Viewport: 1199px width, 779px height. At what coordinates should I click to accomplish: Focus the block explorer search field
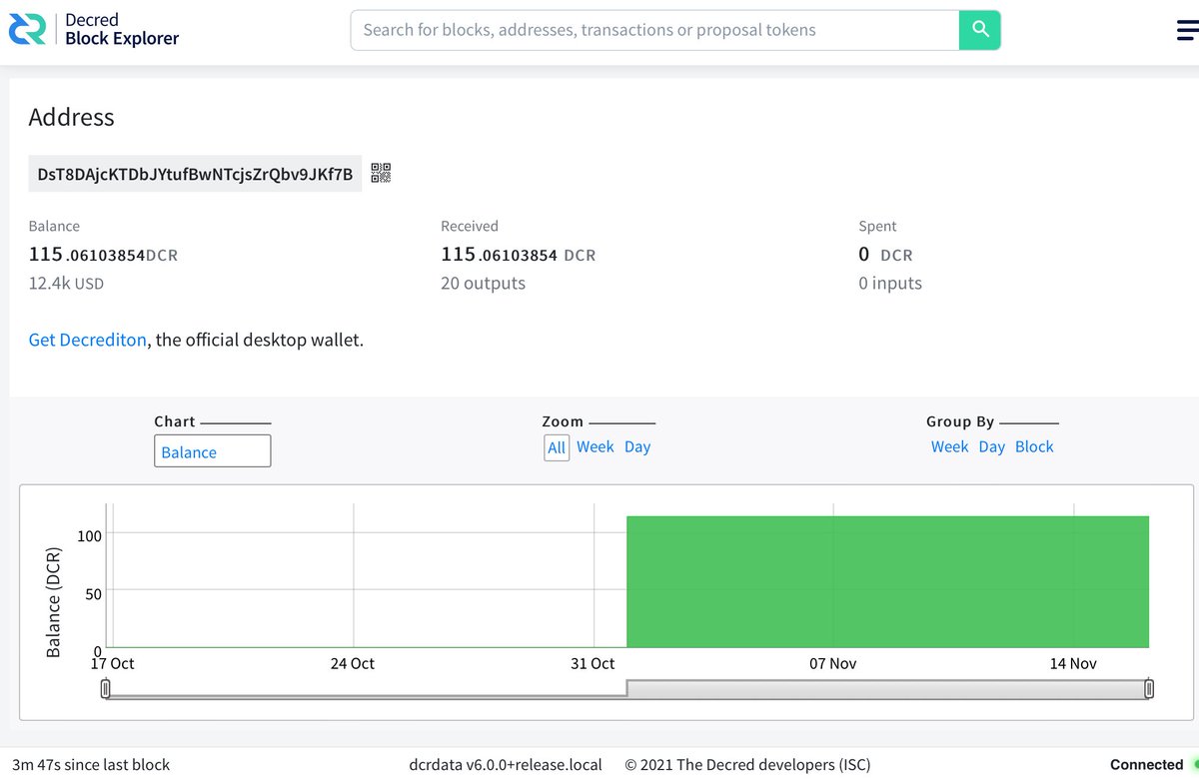pos(654,30)
